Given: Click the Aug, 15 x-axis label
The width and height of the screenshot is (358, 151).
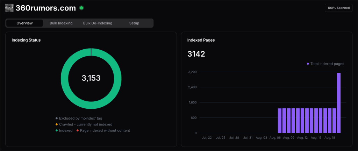Looking at the screenshot, I should [316, 138].
